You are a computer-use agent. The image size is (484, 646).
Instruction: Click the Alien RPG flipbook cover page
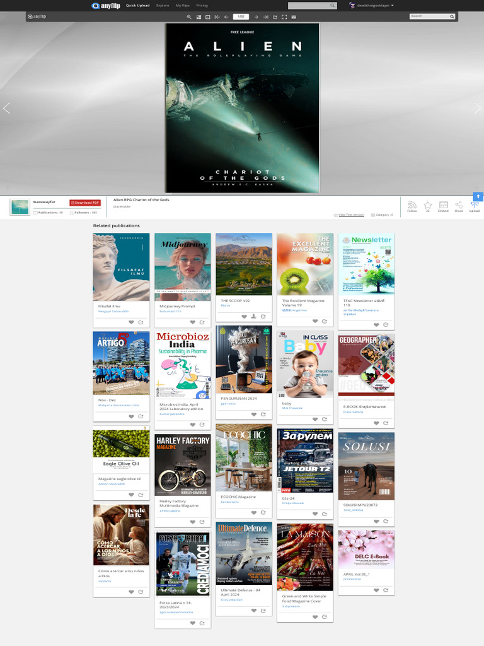point(243,108)
